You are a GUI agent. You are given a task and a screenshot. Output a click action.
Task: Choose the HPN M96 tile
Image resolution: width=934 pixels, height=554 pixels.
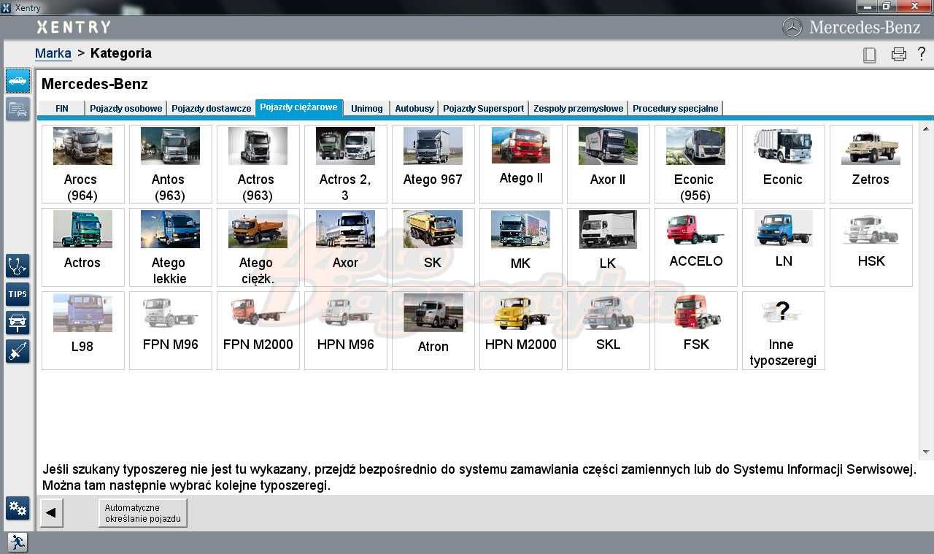coord(346,331)
